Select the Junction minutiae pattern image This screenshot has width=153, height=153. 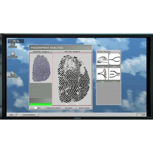(x=115, y=59)
